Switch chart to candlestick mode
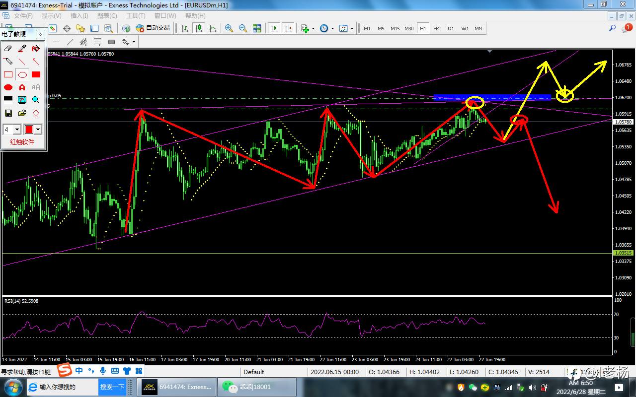This screenshot has height=397, width=636. click(199, 28)
